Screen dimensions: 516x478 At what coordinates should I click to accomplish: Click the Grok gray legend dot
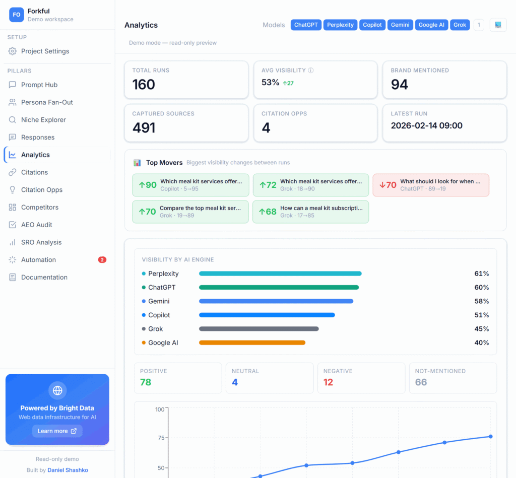pyautogui.click(x=144, y=328)
